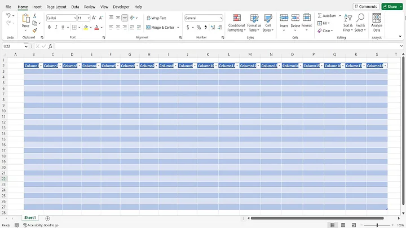This screenshot has width=406, height=228.
Task: Click the Insert Function fx icon
Action: [51, 46]
